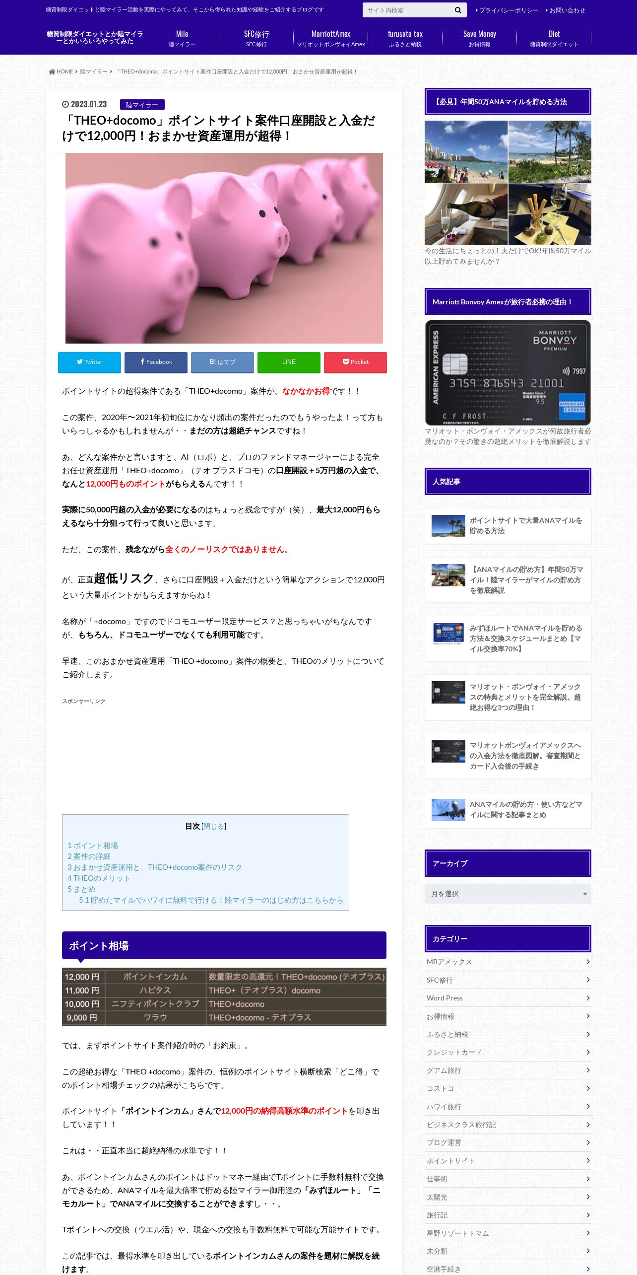Open the Save Money menu item
637x1275 pixels.
click(480, 38)
